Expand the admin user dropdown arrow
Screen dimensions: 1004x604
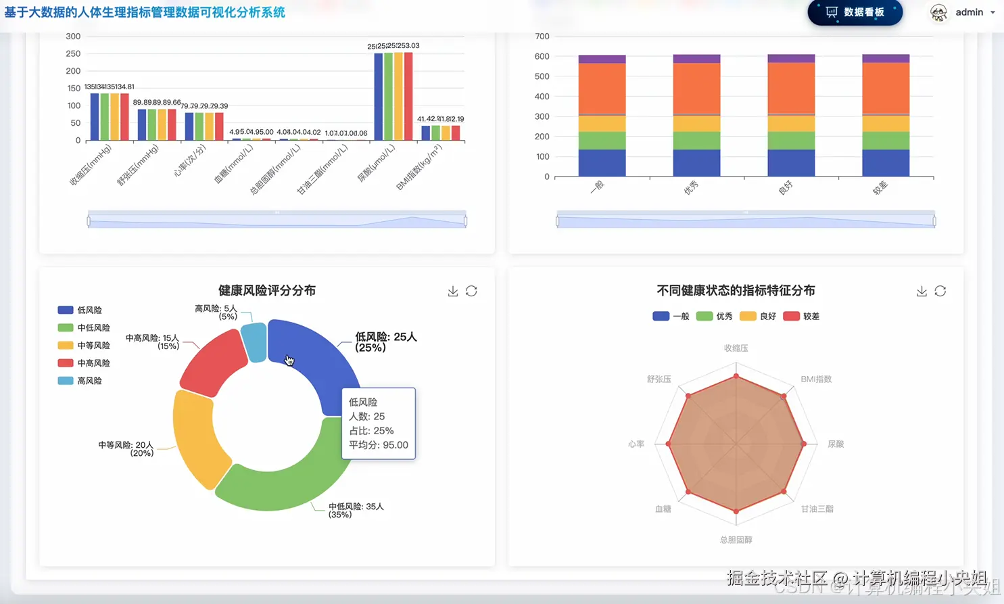[993, 13]
